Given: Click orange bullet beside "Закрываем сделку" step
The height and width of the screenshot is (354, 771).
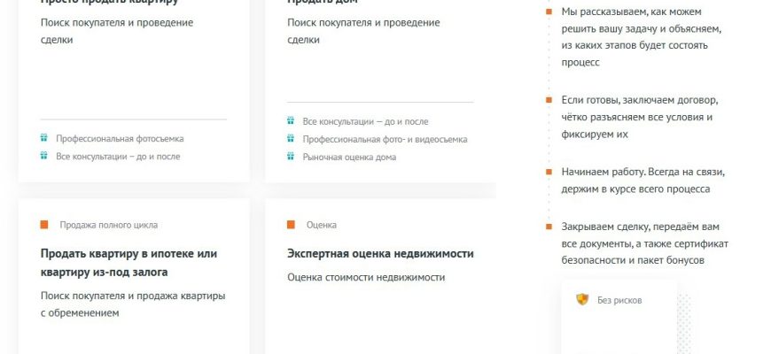Looking at the screenshot, I should pos(549,227).
